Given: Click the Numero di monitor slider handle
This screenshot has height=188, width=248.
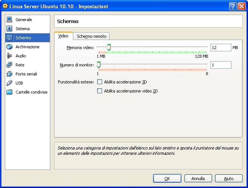Looking at the screenshot, I should click(x=99, y=65).
